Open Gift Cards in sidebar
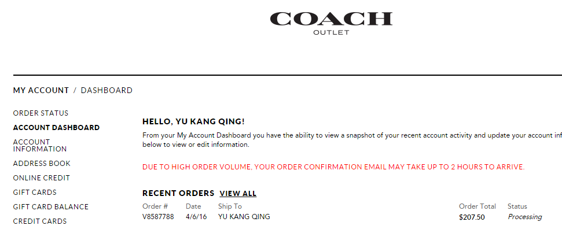562x233 pixels. [x=35, y=193]
